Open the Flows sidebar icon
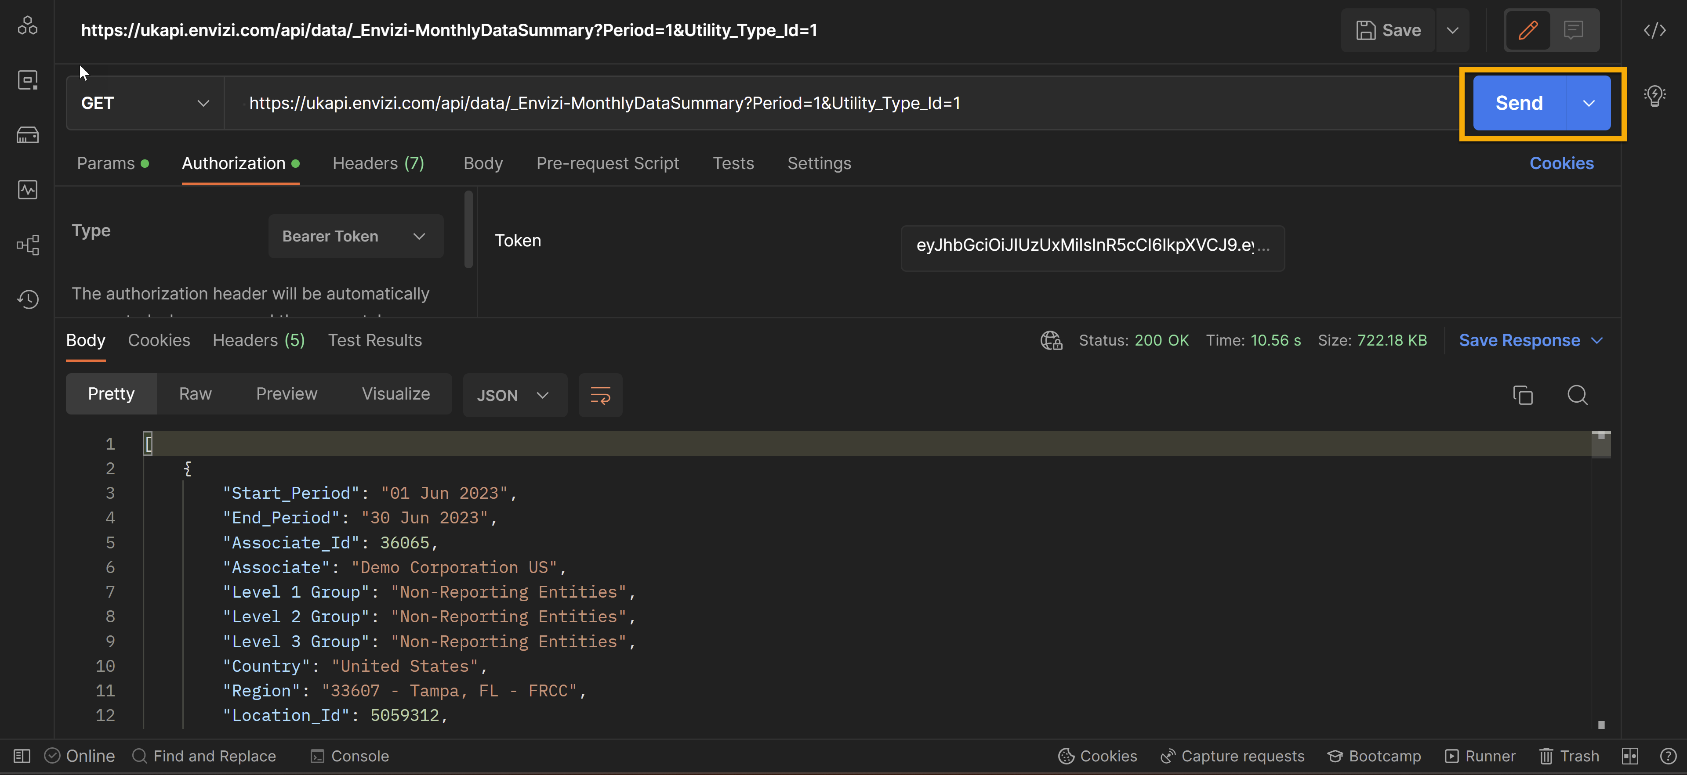 (28, 245)
